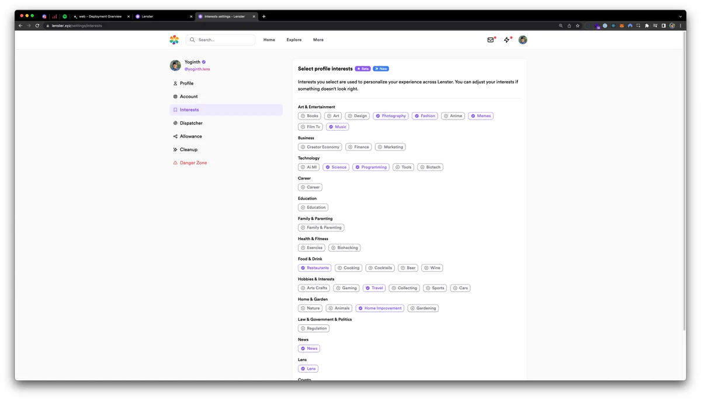701x400 pixels.
Task: Add the Cooking interest
Action: 349,268
